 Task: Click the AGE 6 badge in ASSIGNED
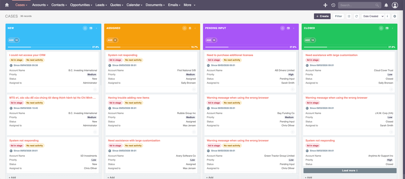(x=112, y=40)
